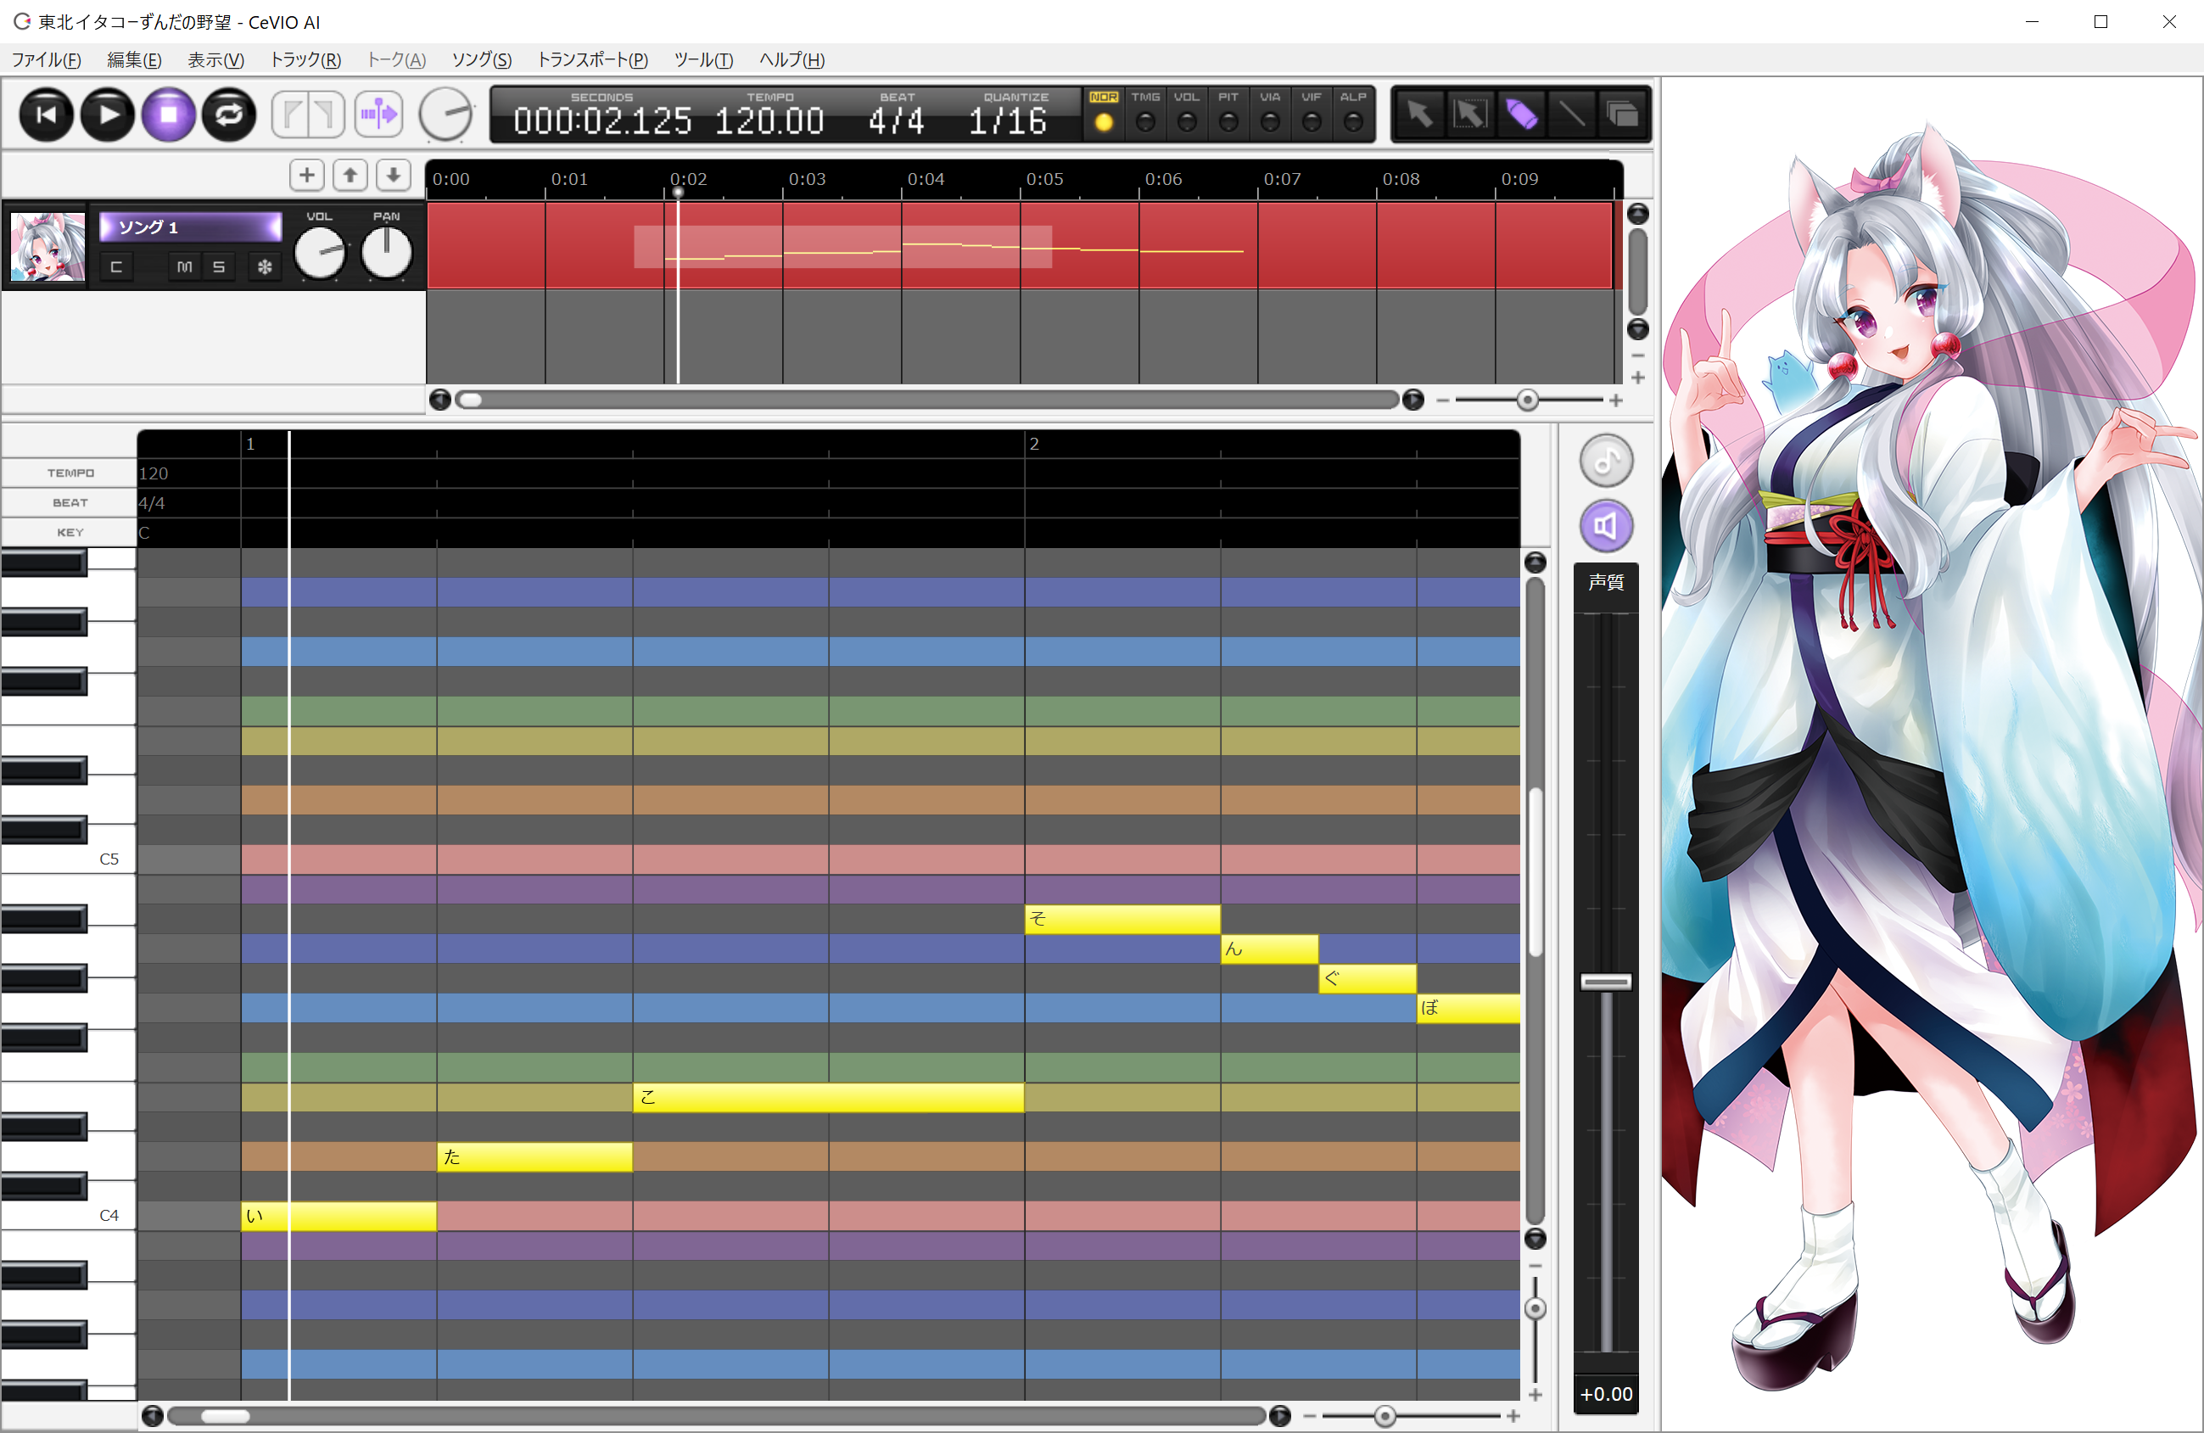
Task: Click the track PAN knob
Action: point(386,252)
